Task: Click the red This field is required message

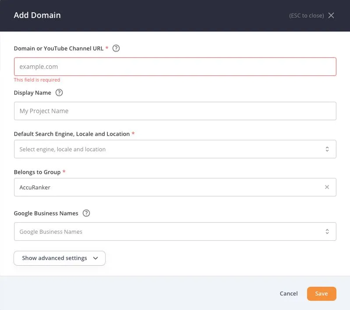Action: point(37,80)
